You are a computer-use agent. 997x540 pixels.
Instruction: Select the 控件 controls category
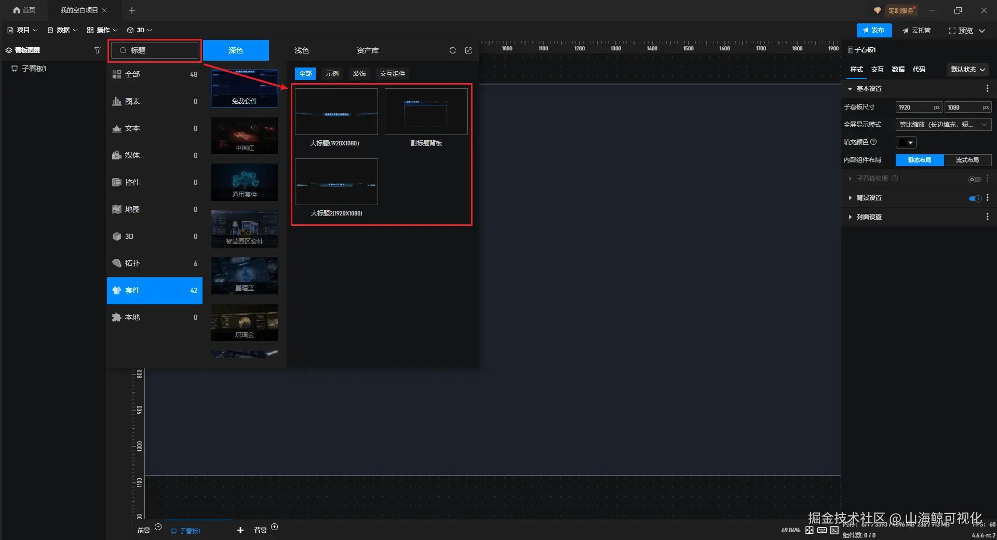click(x=155, y=182)
